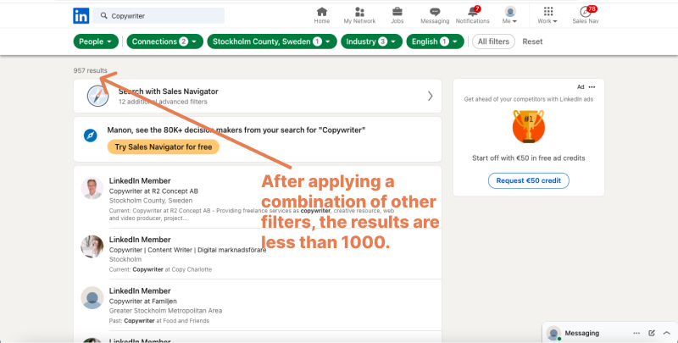Click the Current: Copywriter at Copy Charlotte line
The image size is (678, 343).
click(160, 269)
